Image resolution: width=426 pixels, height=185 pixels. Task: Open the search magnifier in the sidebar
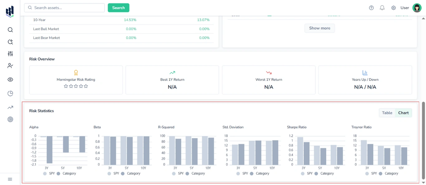point(10,30)
